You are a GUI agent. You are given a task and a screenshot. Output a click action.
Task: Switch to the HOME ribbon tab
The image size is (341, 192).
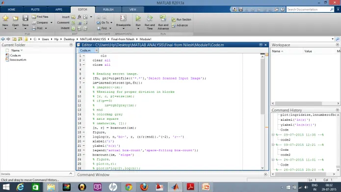(11, 10)
